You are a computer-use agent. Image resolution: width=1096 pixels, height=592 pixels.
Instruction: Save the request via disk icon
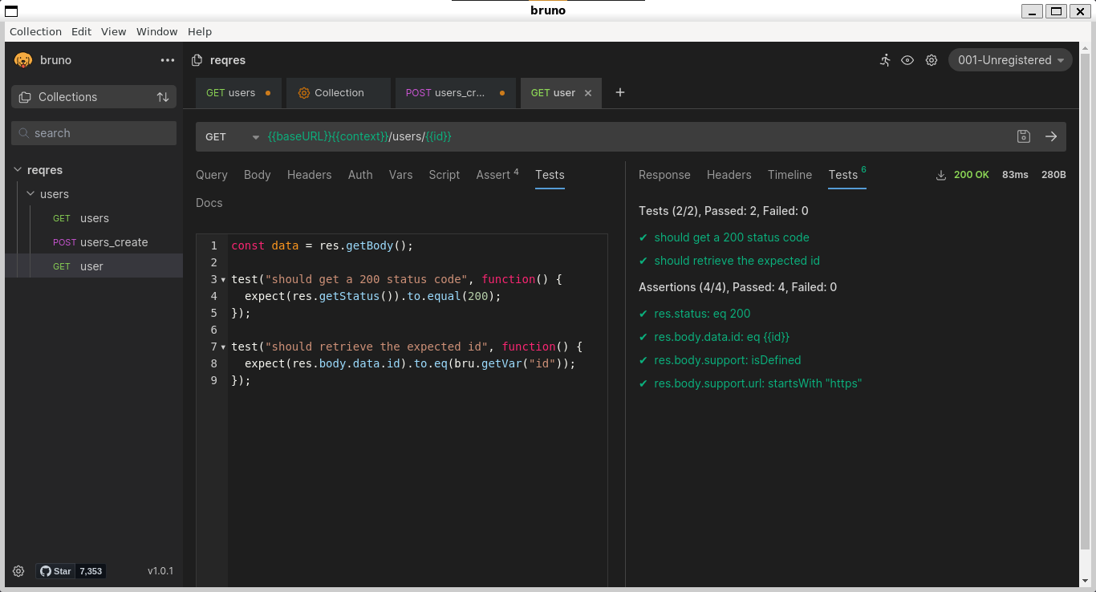(x=1023, y=136)
